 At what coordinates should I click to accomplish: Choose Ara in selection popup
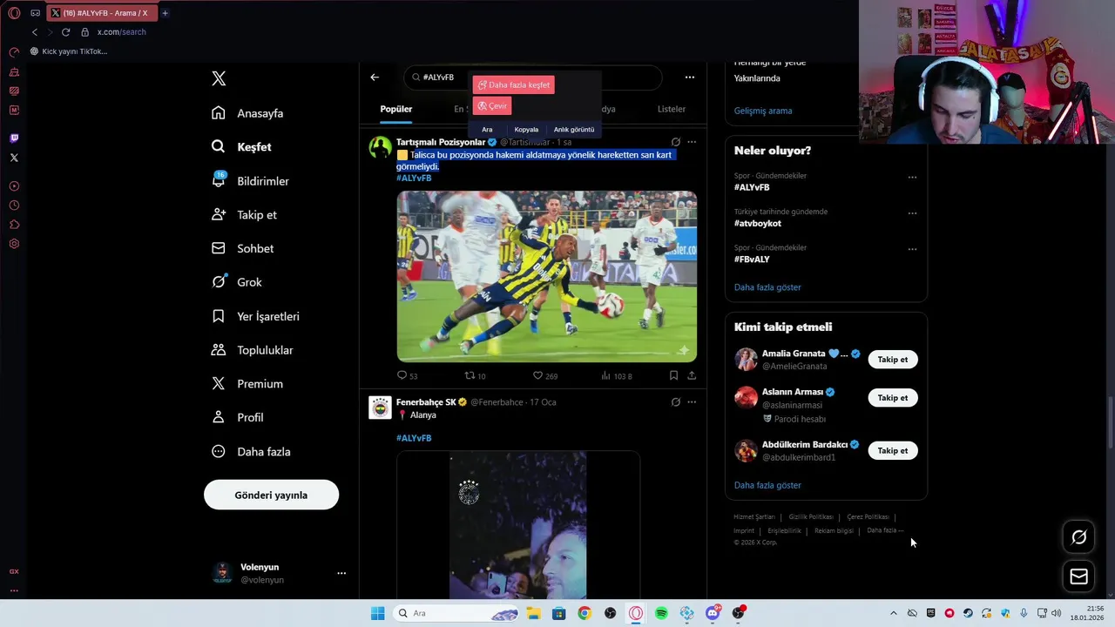click(x=487, y=130)
